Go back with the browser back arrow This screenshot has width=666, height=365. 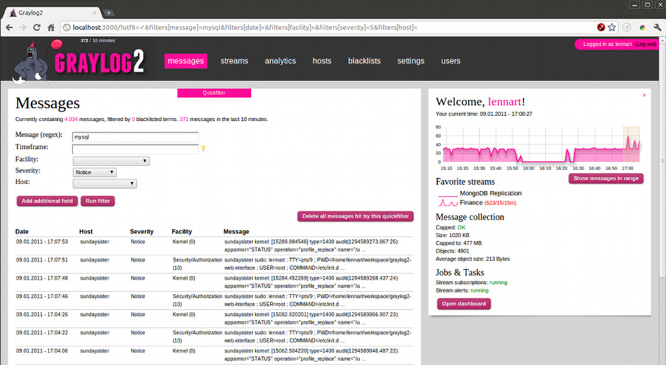click(x=9, y=27)
